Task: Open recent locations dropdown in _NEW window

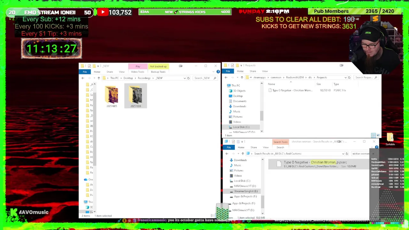Action: point(94,78)
